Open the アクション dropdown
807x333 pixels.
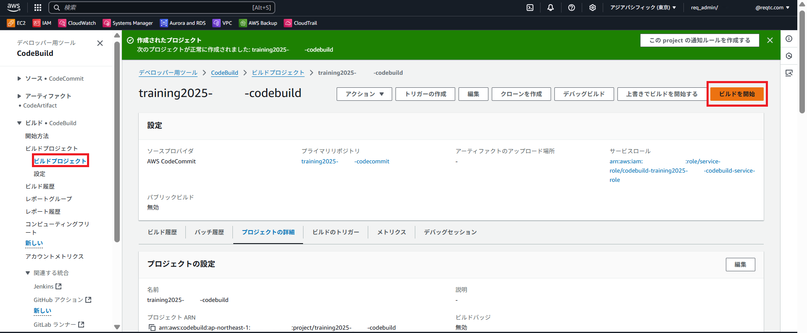(x=364, y=94)
